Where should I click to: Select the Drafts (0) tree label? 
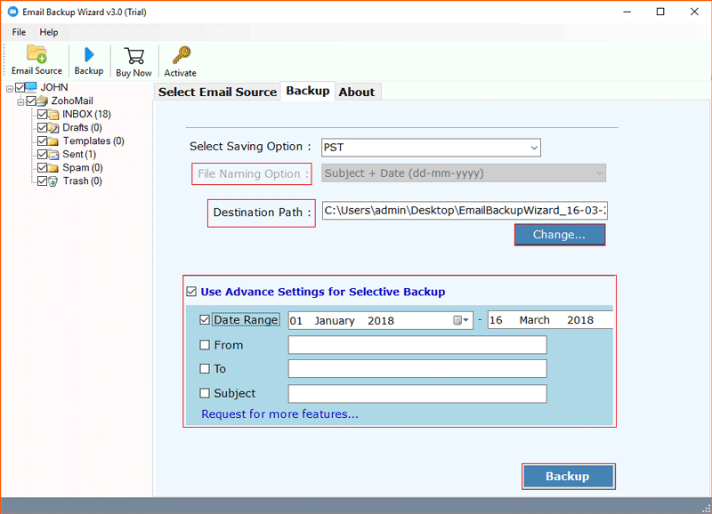pyautogui.click(x=82, y=127)
